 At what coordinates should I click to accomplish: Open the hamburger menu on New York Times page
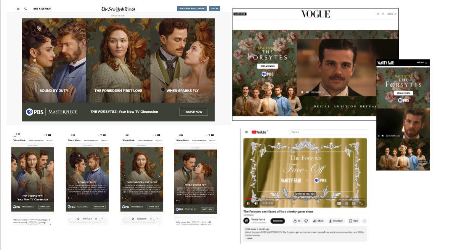coord(18,9)
